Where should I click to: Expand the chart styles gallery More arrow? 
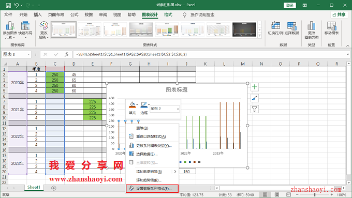coord(260,36)
